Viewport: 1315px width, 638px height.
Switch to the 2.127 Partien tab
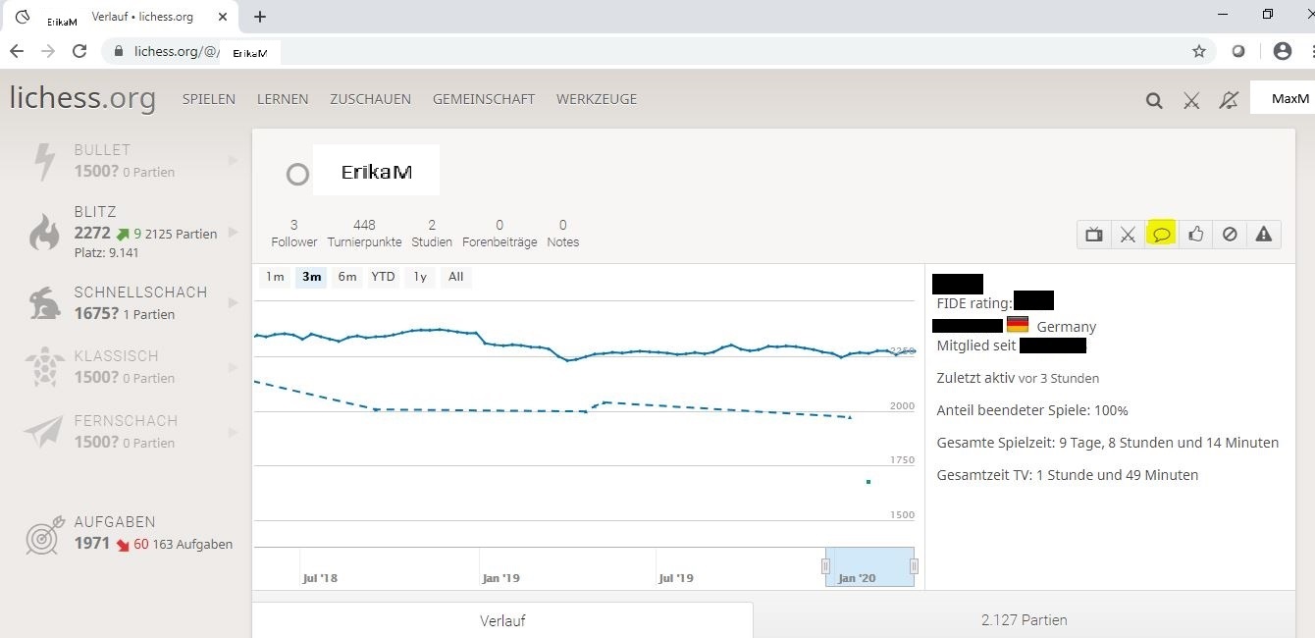click(x=1024, y=620)
